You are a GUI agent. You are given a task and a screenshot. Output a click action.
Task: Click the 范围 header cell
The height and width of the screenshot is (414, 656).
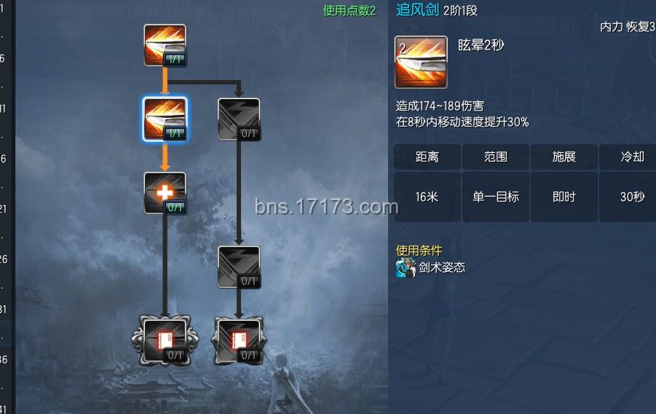[495, 157]
